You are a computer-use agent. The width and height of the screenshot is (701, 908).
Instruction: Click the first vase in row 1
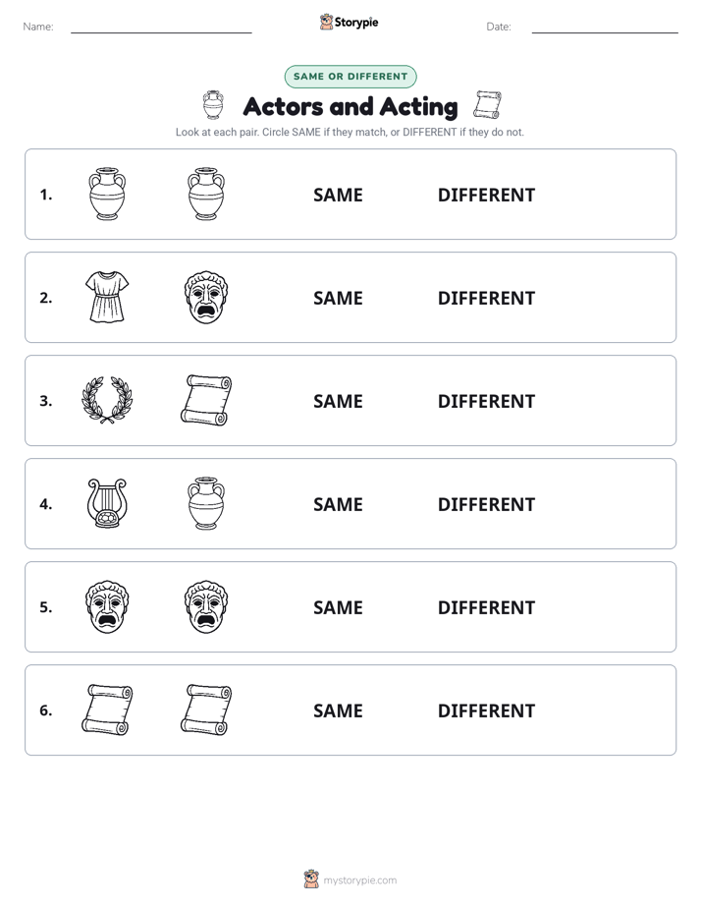pyautogui.click(x=107, y=194)
